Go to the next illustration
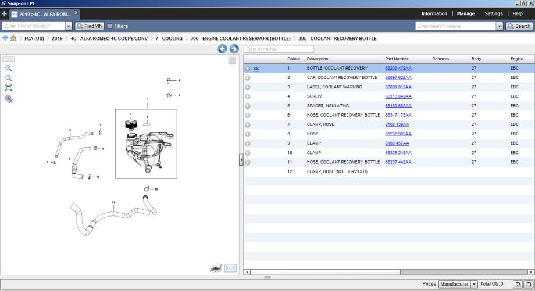The image size is (535, 291). 234,49
